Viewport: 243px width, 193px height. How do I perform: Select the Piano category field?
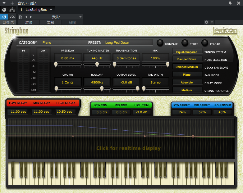[47, 43]
